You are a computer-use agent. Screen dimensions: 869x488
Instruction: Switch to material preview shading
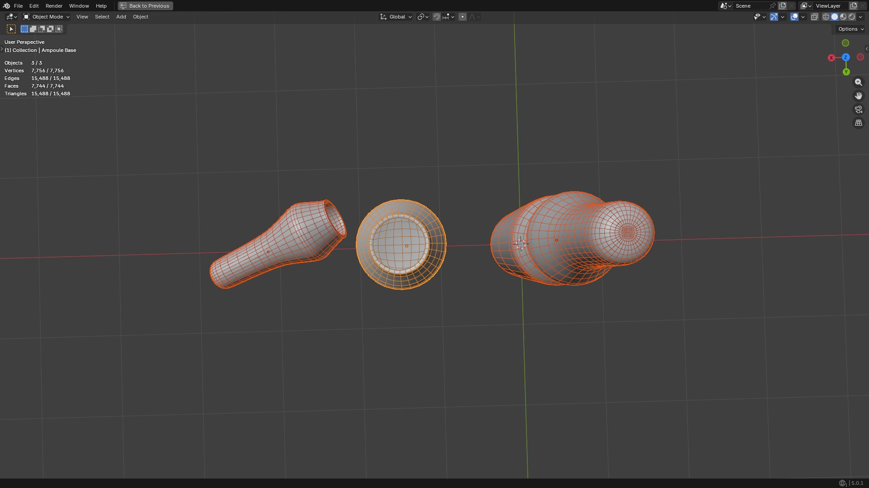pos(843,17)
